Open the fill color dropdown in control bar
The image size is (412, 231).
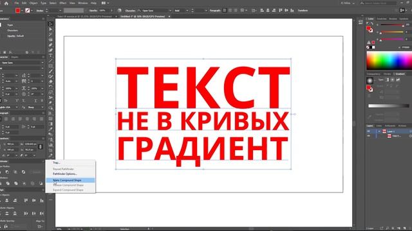pyautogui.click(x=22, y=10)
